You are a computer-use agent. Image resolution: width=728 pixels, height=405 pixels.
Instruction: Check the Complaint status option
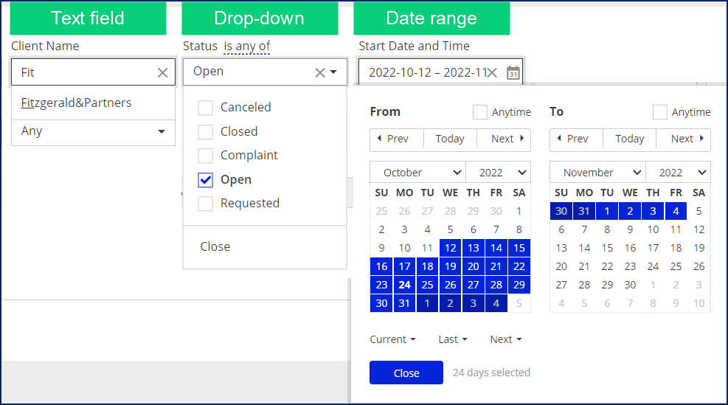point(205,155)
